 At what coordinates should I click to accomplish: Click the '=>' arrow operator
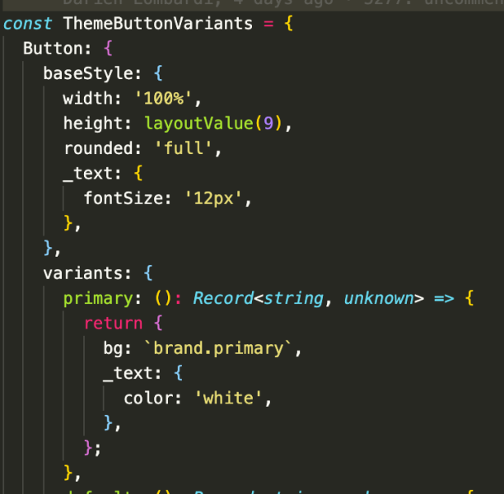[444, 299]
